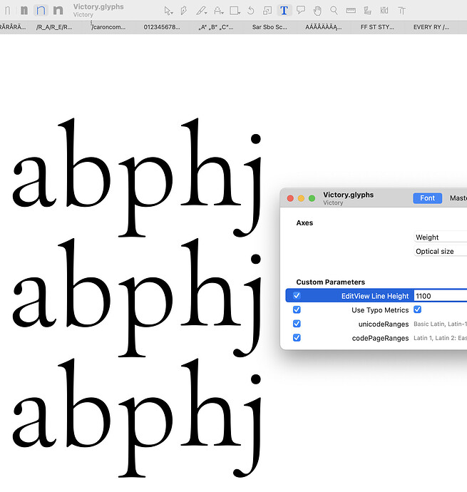
Task: Open the FF ST STY... edit tab
Action: (377, 27)
